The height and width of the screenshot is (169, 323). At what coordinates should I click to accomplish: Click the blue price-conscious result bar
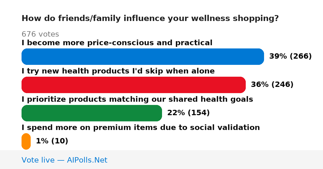click(143, 57)
